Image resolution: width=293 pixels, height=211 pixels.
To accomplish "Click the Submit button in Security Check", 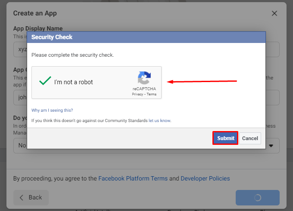I will tap(225, 138).
